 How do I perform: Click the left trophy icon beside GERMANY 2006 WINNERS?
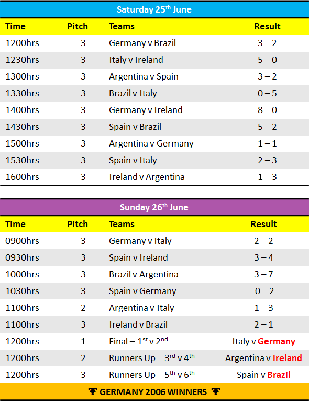pos(92,391)
